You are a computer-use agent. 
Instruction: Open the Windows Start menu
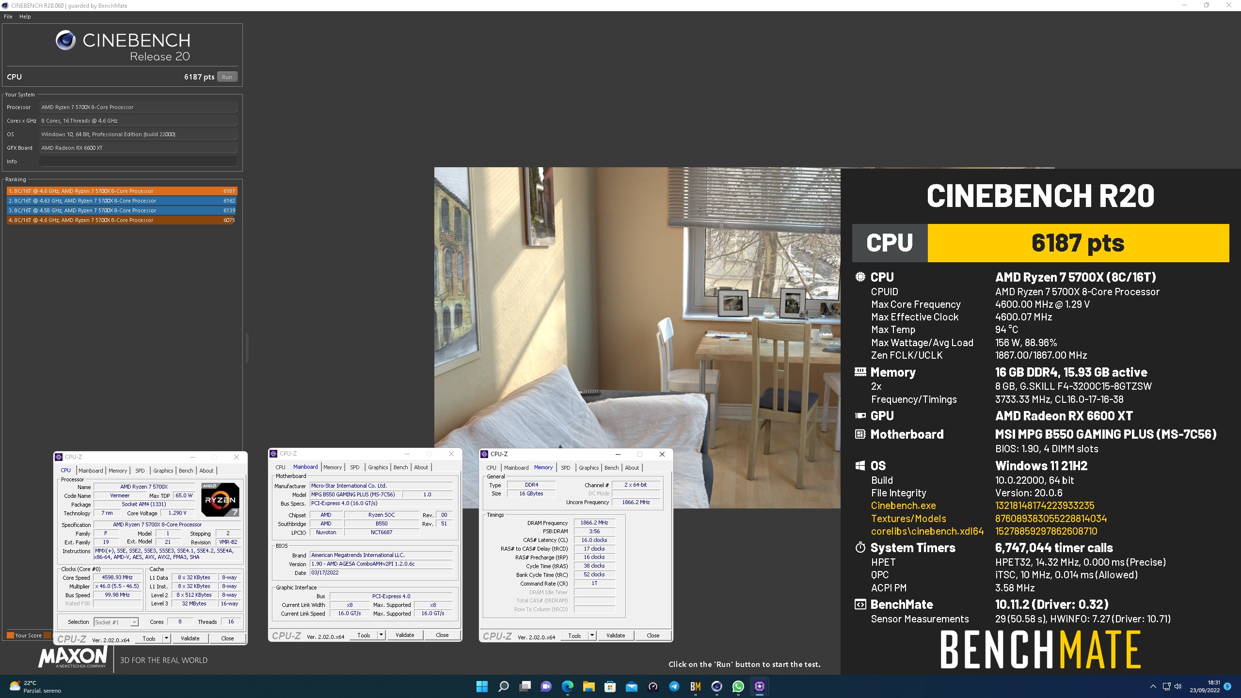click(x=482, y=686)
